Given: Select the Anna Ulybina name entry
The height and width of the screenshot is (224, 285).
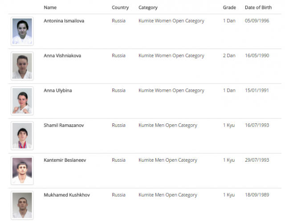Looking at the screenshot, I should pos(58,90).
